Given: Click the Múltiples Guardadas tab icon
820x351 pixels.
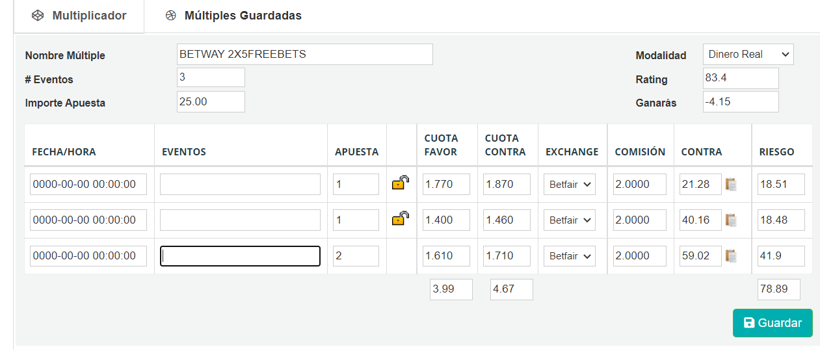Looking at the screenshot, I should click(x=171, y=16).
